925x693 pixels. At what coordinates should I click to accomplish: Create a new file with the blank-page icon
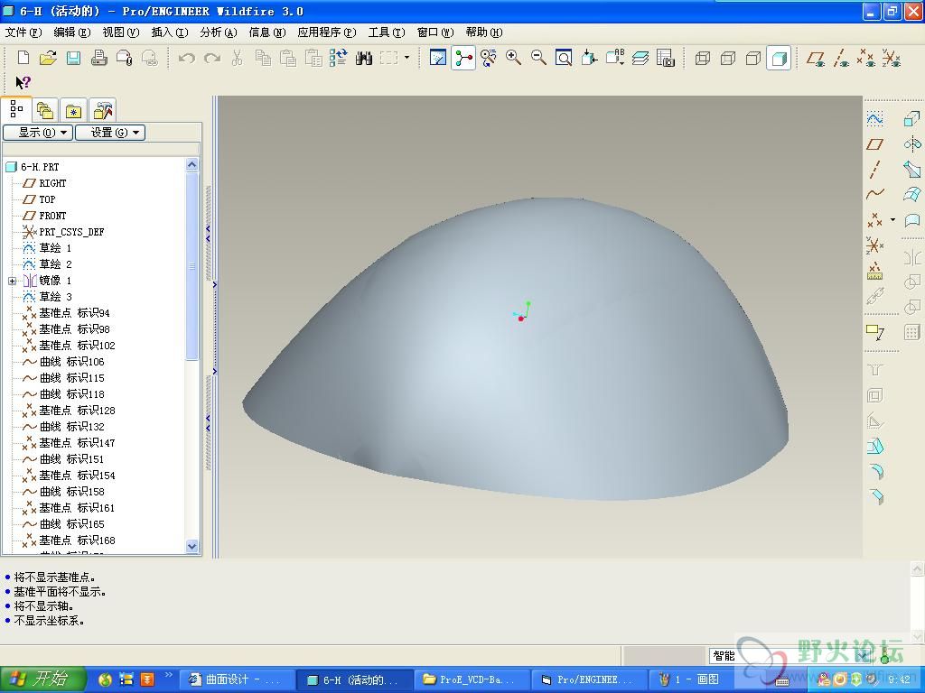23,58
